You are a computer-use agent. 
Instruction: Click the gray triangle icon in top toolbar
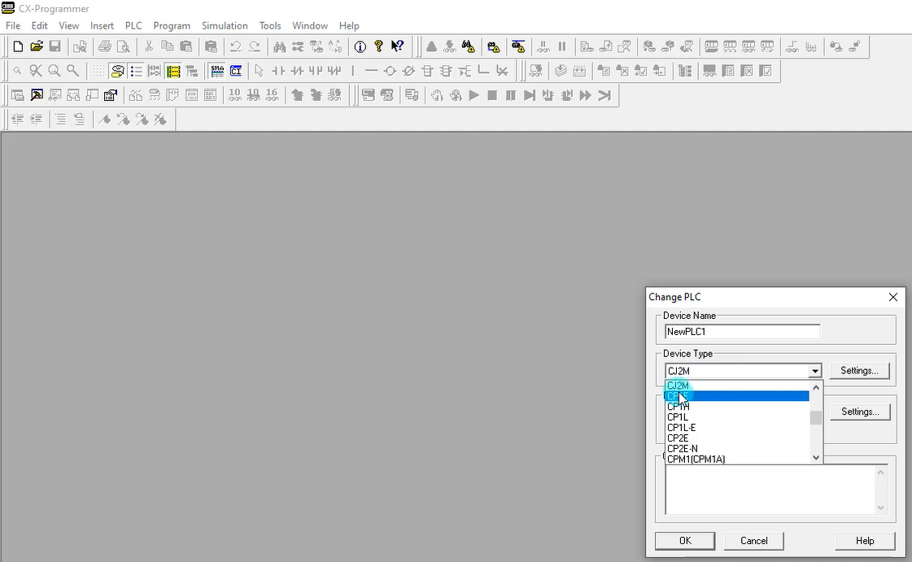pos(431,46)
